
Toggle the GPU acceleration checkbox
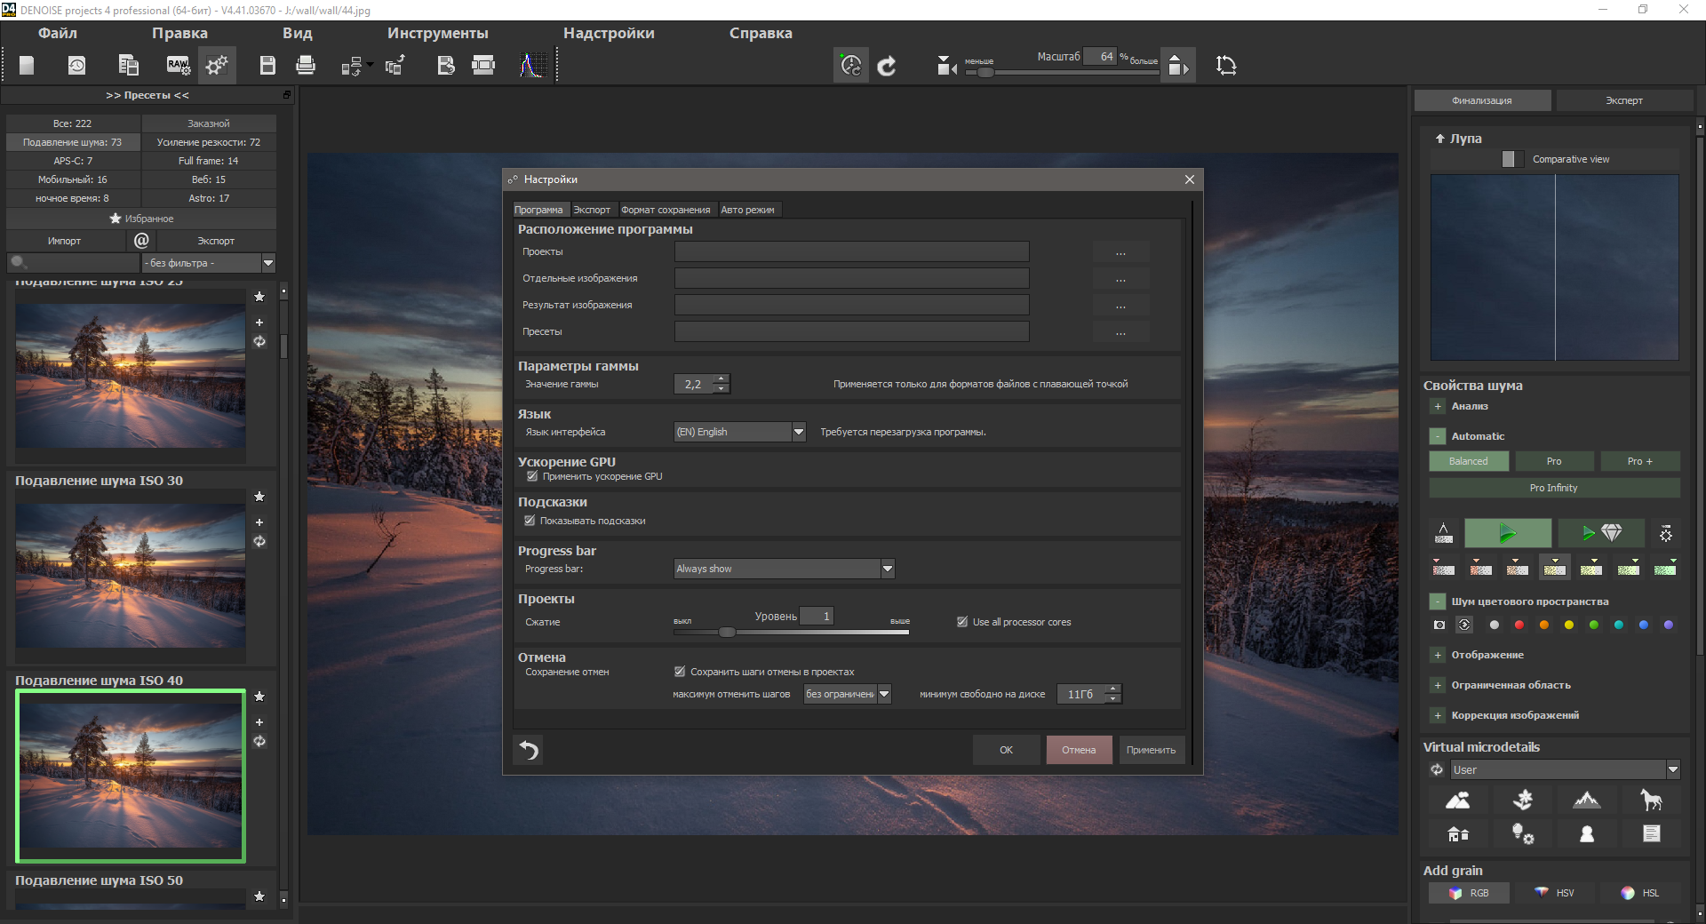(x=532, y=476)
